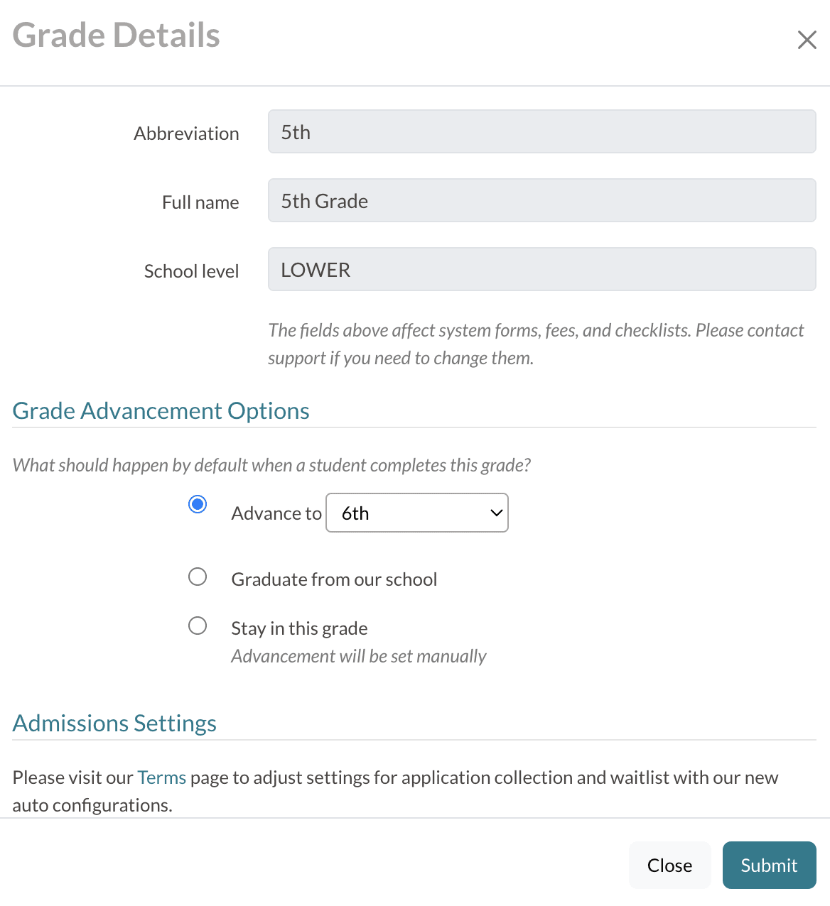Screen dimensions: 830x906
Task: Click the Graduate from our school label
Action: (334, 579)
